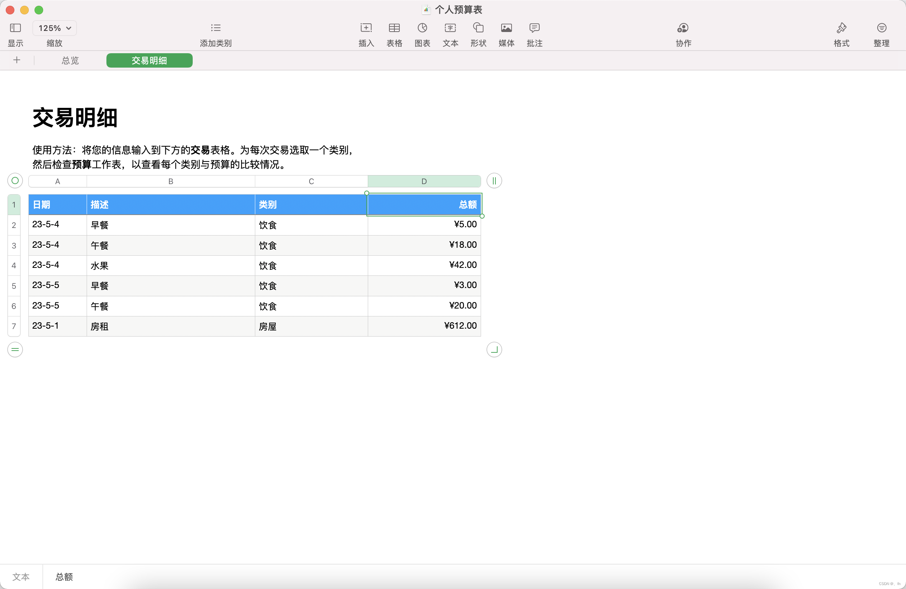Switch text style using 总额 button
The width and height of the screenshot is (906, 589).
(x=64, y=577)
